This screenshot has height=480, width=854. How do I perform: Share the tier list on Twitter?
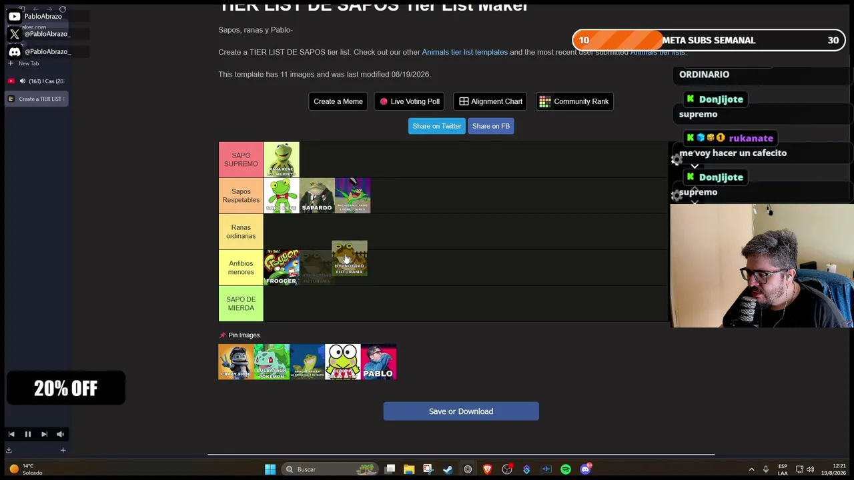pyautogui.click(x=437, y=126)
